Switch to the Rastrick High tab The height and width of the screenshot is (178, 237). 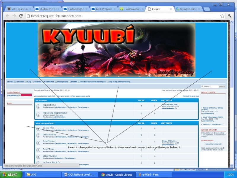pos(75,9)
